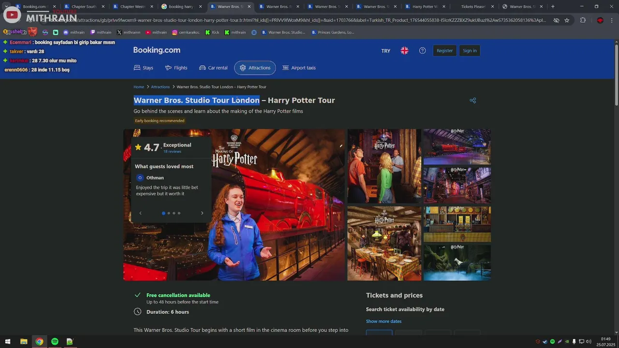This screenshot has width=619, height=348.
Task: Open the help question mark icon
Action: pos(422,51)
